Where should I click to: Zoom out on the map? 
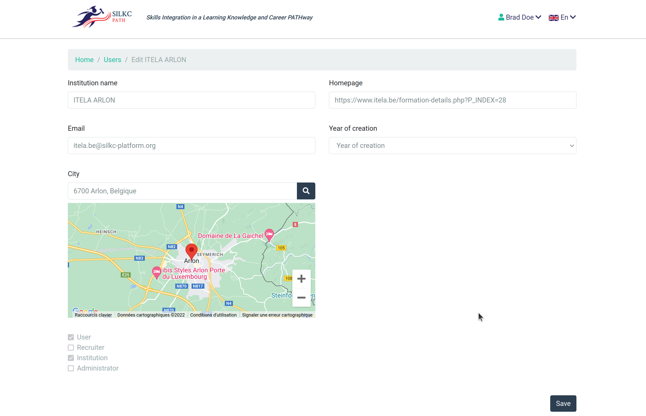tap(301, 298)
